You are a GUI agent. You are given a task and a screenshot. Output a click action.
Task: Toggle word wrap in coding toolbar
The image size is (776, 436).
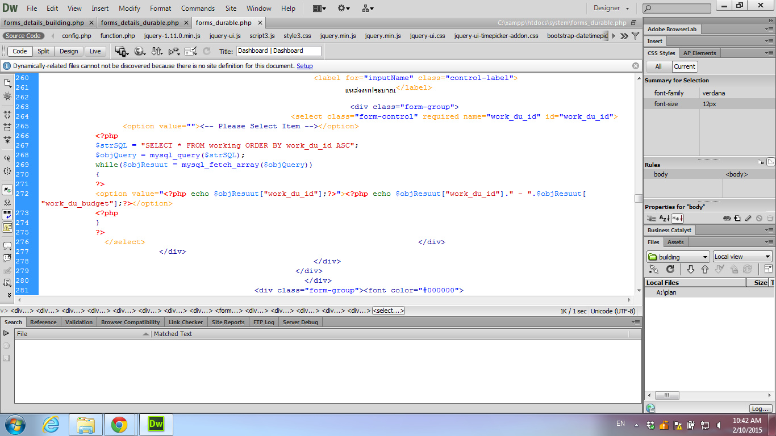(x=7, y=215)
